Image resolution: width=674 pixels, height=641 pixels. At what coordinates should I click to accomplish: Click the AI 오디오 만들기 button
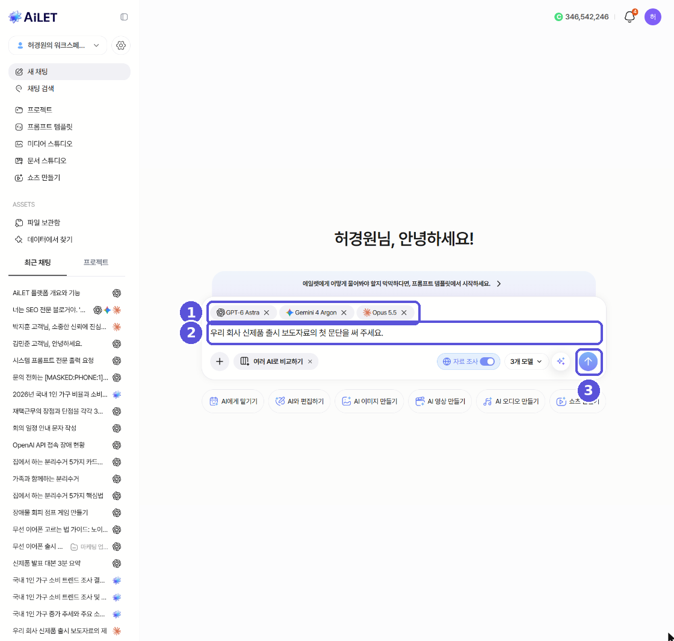(511, 401)
